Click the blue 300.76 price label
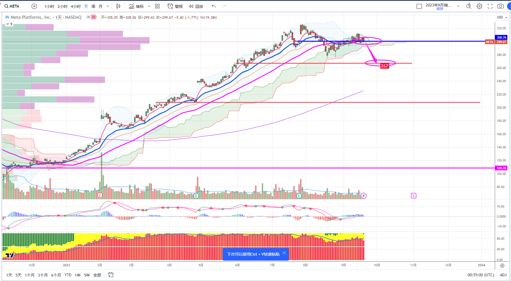The image size is (511, 281). click(502, 37)
